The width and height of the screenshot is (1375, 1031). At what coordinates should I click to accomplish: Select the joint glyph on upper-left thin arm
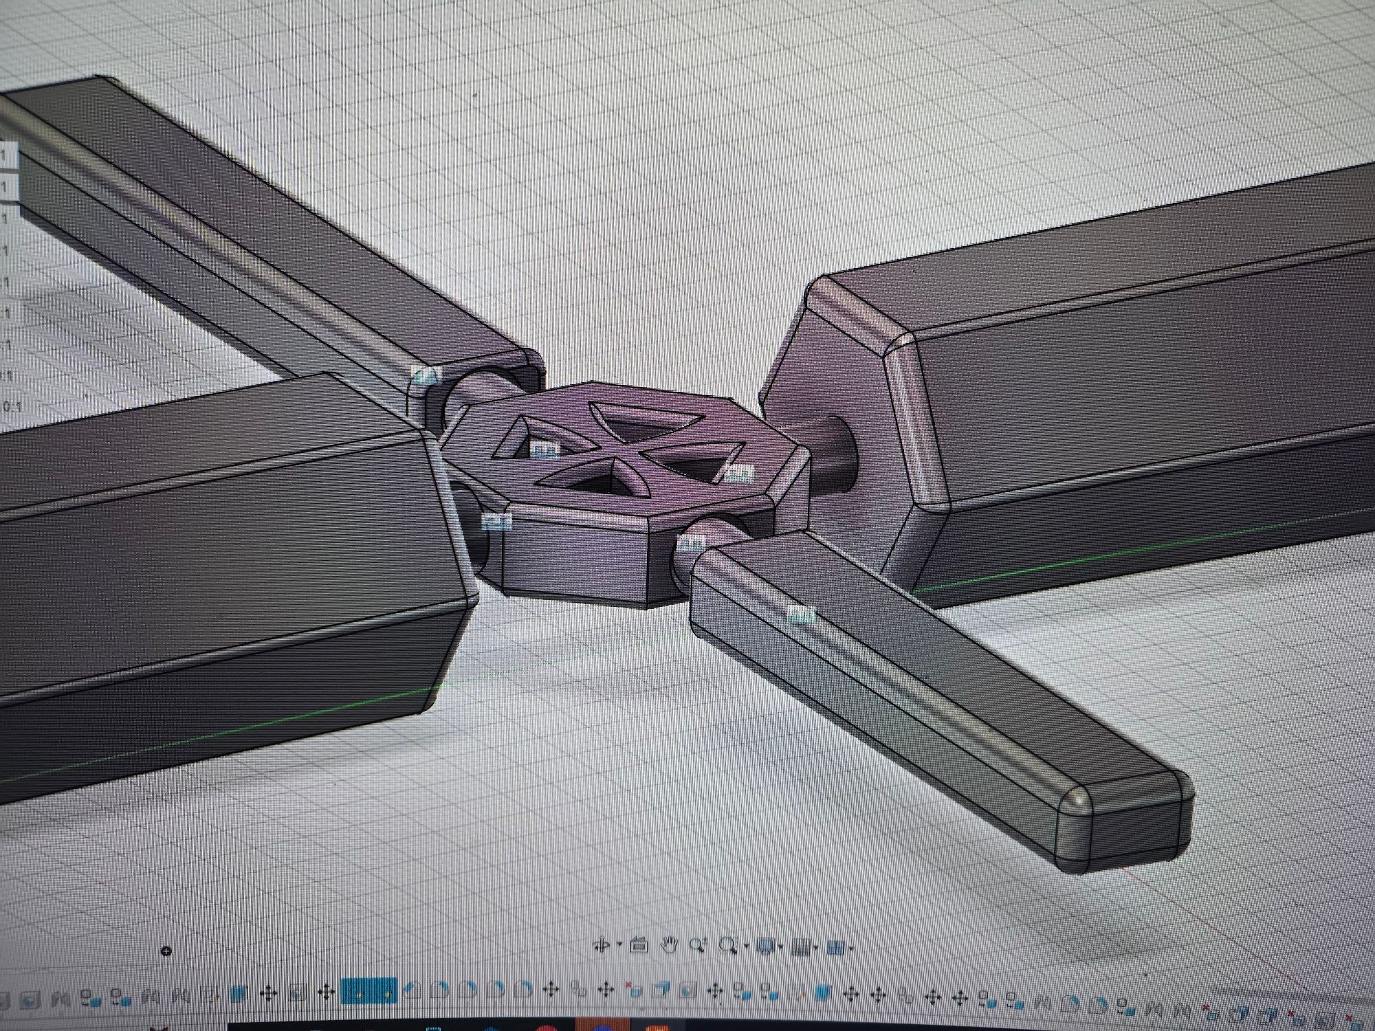click(427, 375)
